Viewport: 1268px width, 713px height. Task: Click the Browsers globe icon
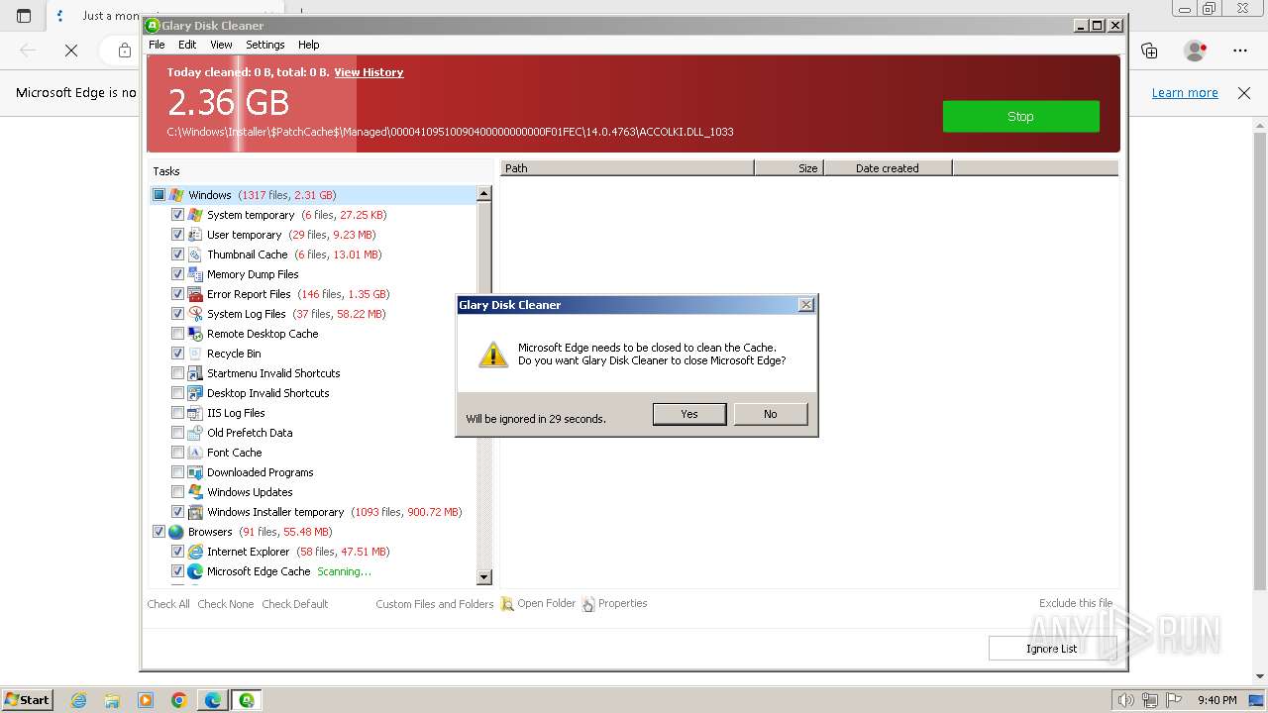(176, 532)
